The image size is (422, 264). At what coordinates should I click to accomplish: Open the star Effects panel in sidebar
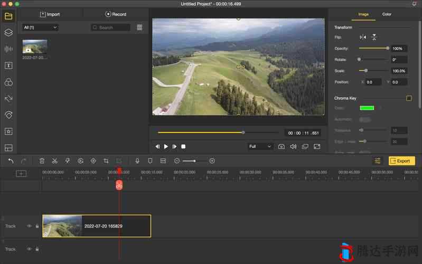[8, 131]
